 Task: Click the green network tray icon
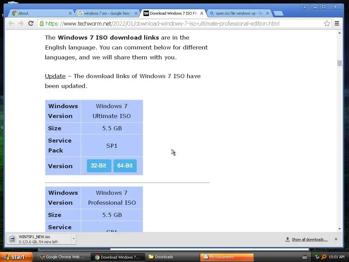tap(317, 257)
